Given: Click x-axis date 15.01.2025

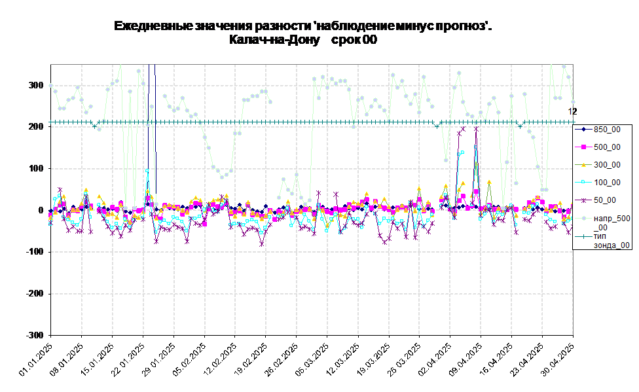Looking at the screenshot, I should pyautogui.click(x=98, y=359).
